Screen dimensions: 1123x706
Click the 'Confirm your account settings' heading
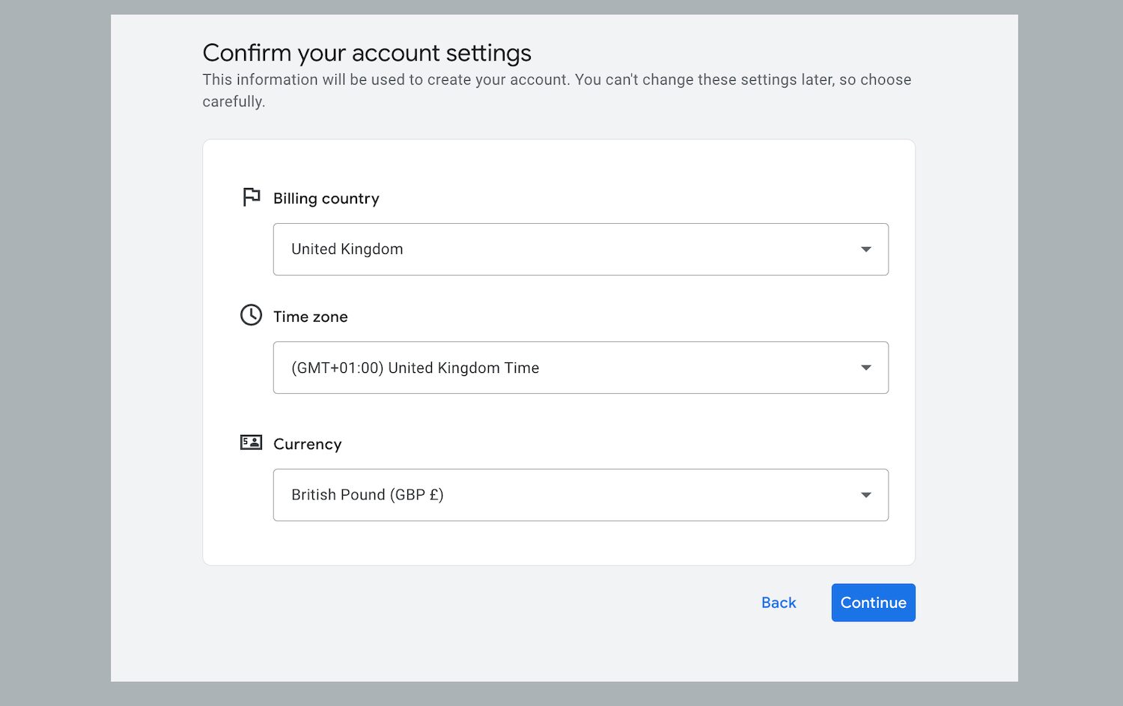coord(367,53)
